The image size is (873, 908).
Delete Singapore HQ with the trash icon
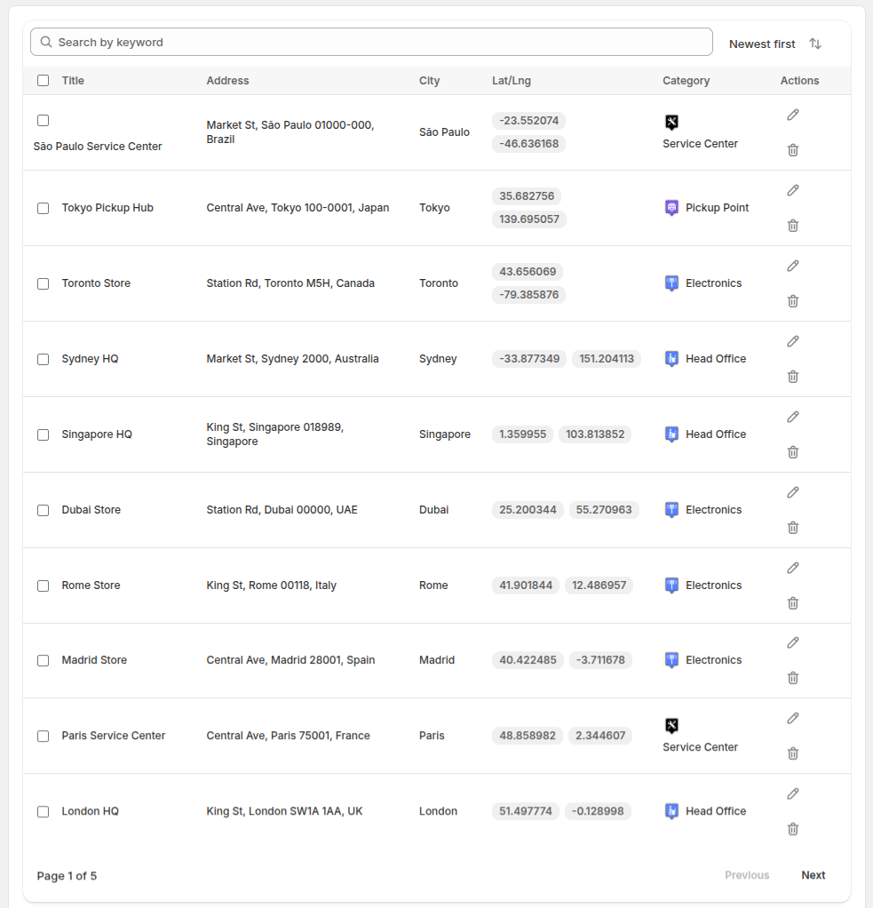[792, 451]
